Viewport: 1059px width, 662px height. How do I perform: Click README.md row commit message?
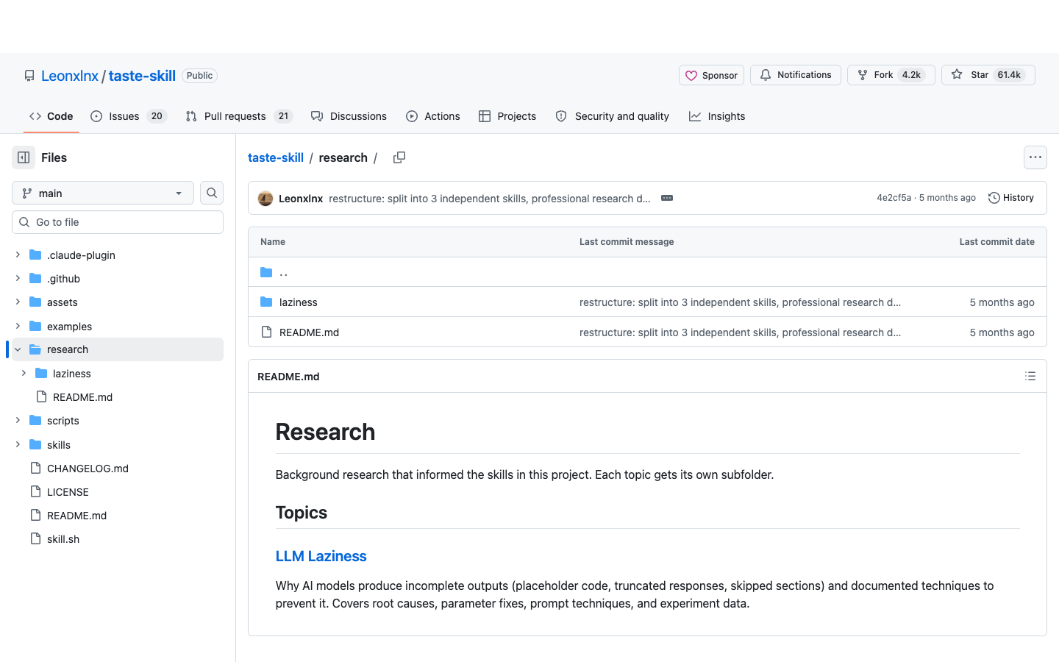coord(740,332)
